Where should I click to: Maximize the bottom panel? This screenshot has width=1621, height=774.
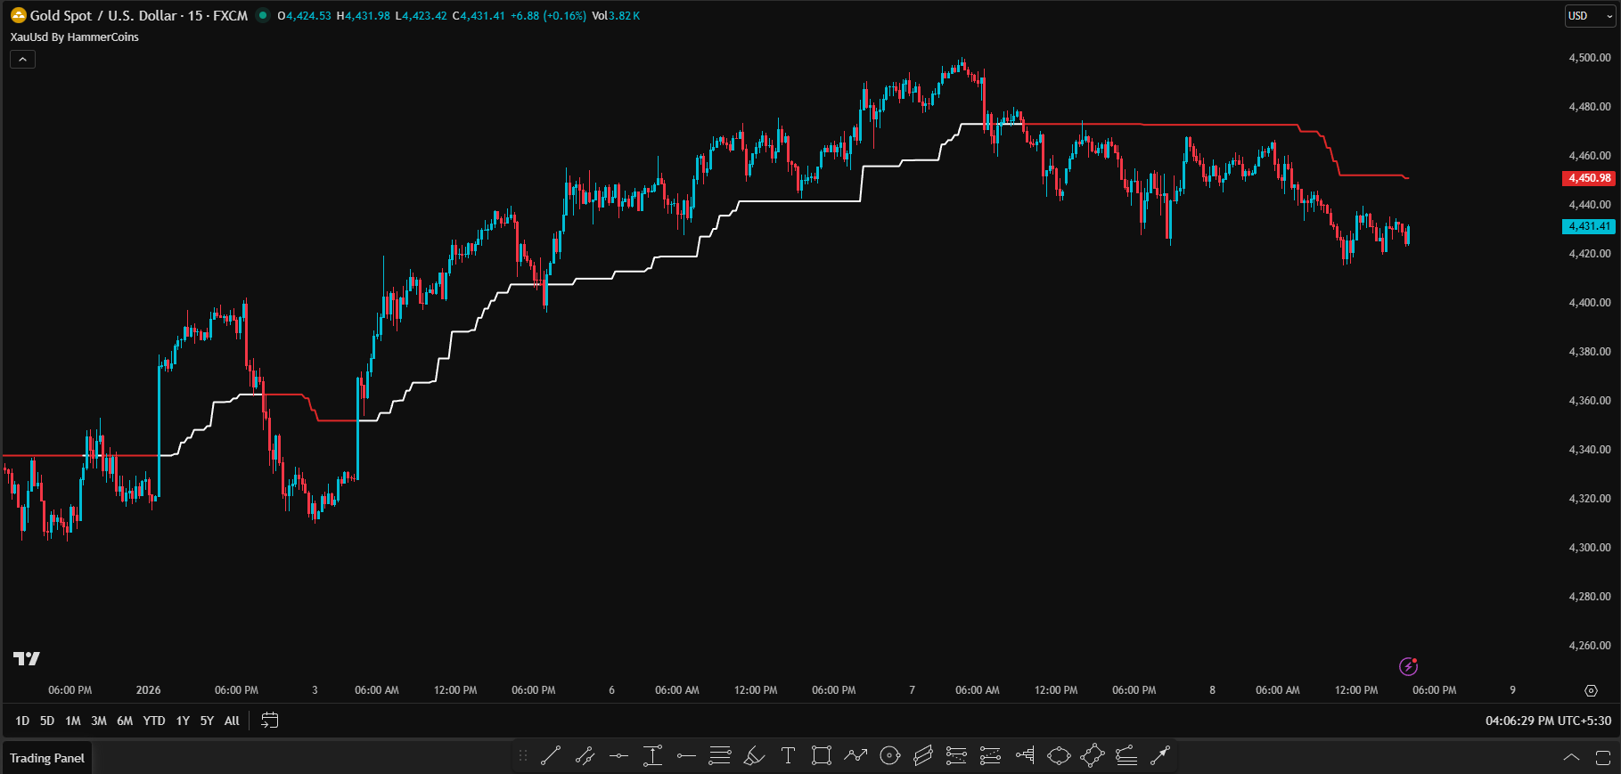pyautogui.click(x=1602, y=758)
